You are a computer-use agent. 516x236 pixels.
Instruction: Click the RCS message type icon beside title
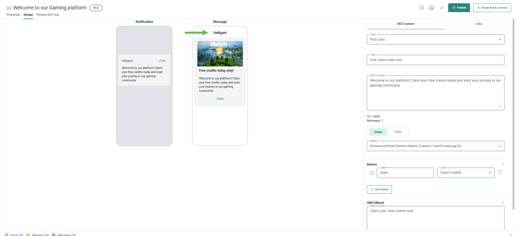pyautogui.click(x=9, y=8)
